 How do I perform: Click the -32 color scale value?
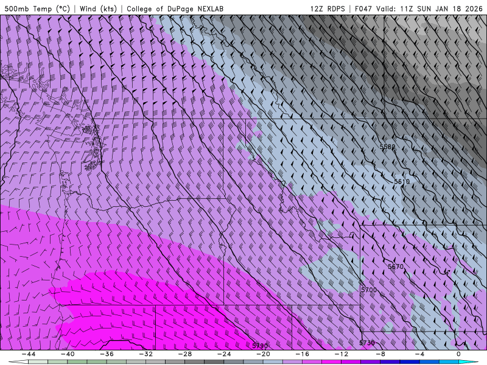pyautogui.click(x=145, y=354)
